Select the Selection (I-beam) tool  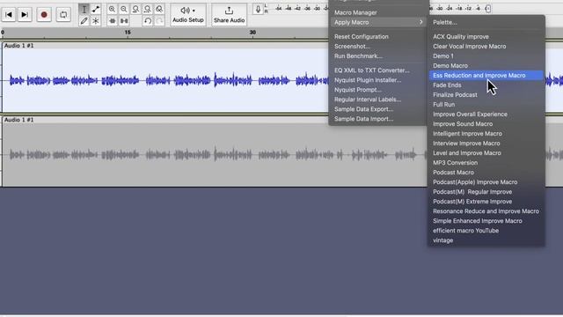[84, 10]
